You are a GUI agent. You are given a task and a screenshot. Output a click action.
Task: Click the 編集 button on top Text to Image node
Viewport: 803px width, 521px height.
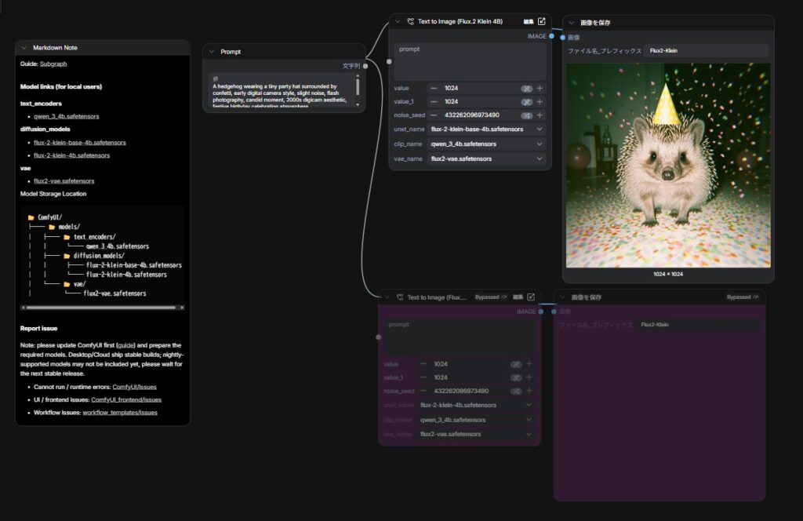click(x=529, y=22)
